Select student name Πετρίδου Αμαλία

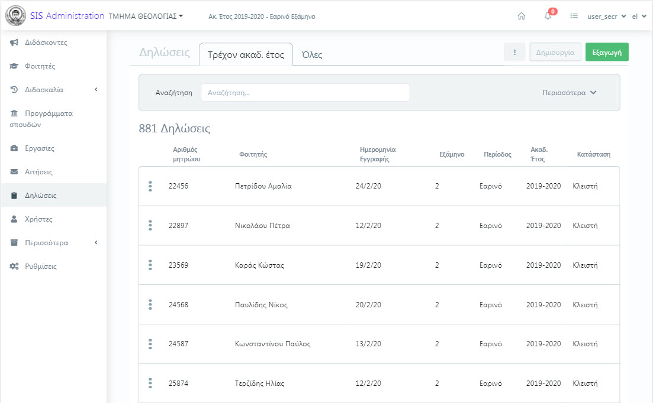coord(263,186)
